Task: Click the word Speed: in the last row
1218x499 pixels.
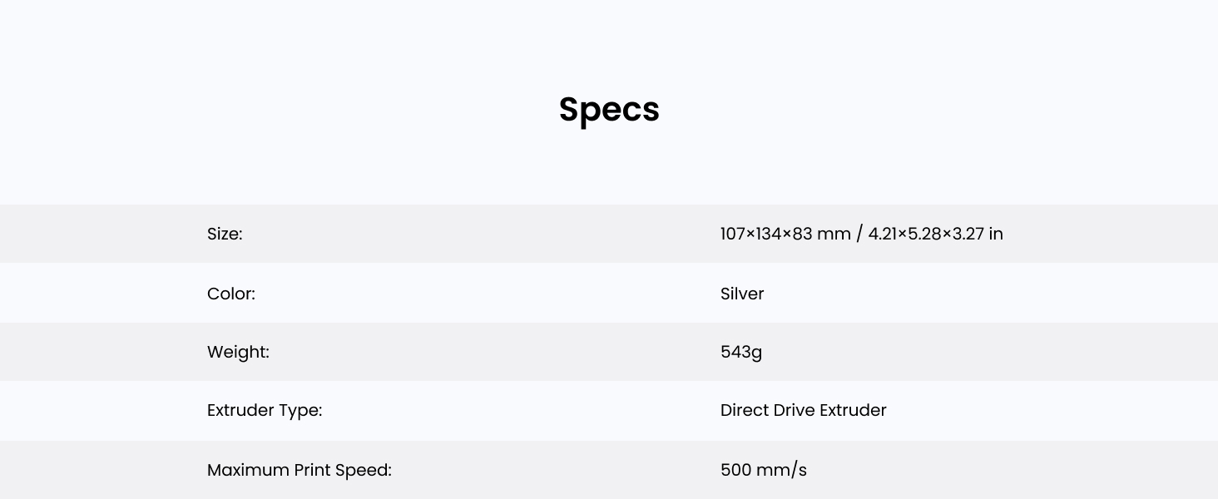Action: pyautogui.click(x=364, y=470)
